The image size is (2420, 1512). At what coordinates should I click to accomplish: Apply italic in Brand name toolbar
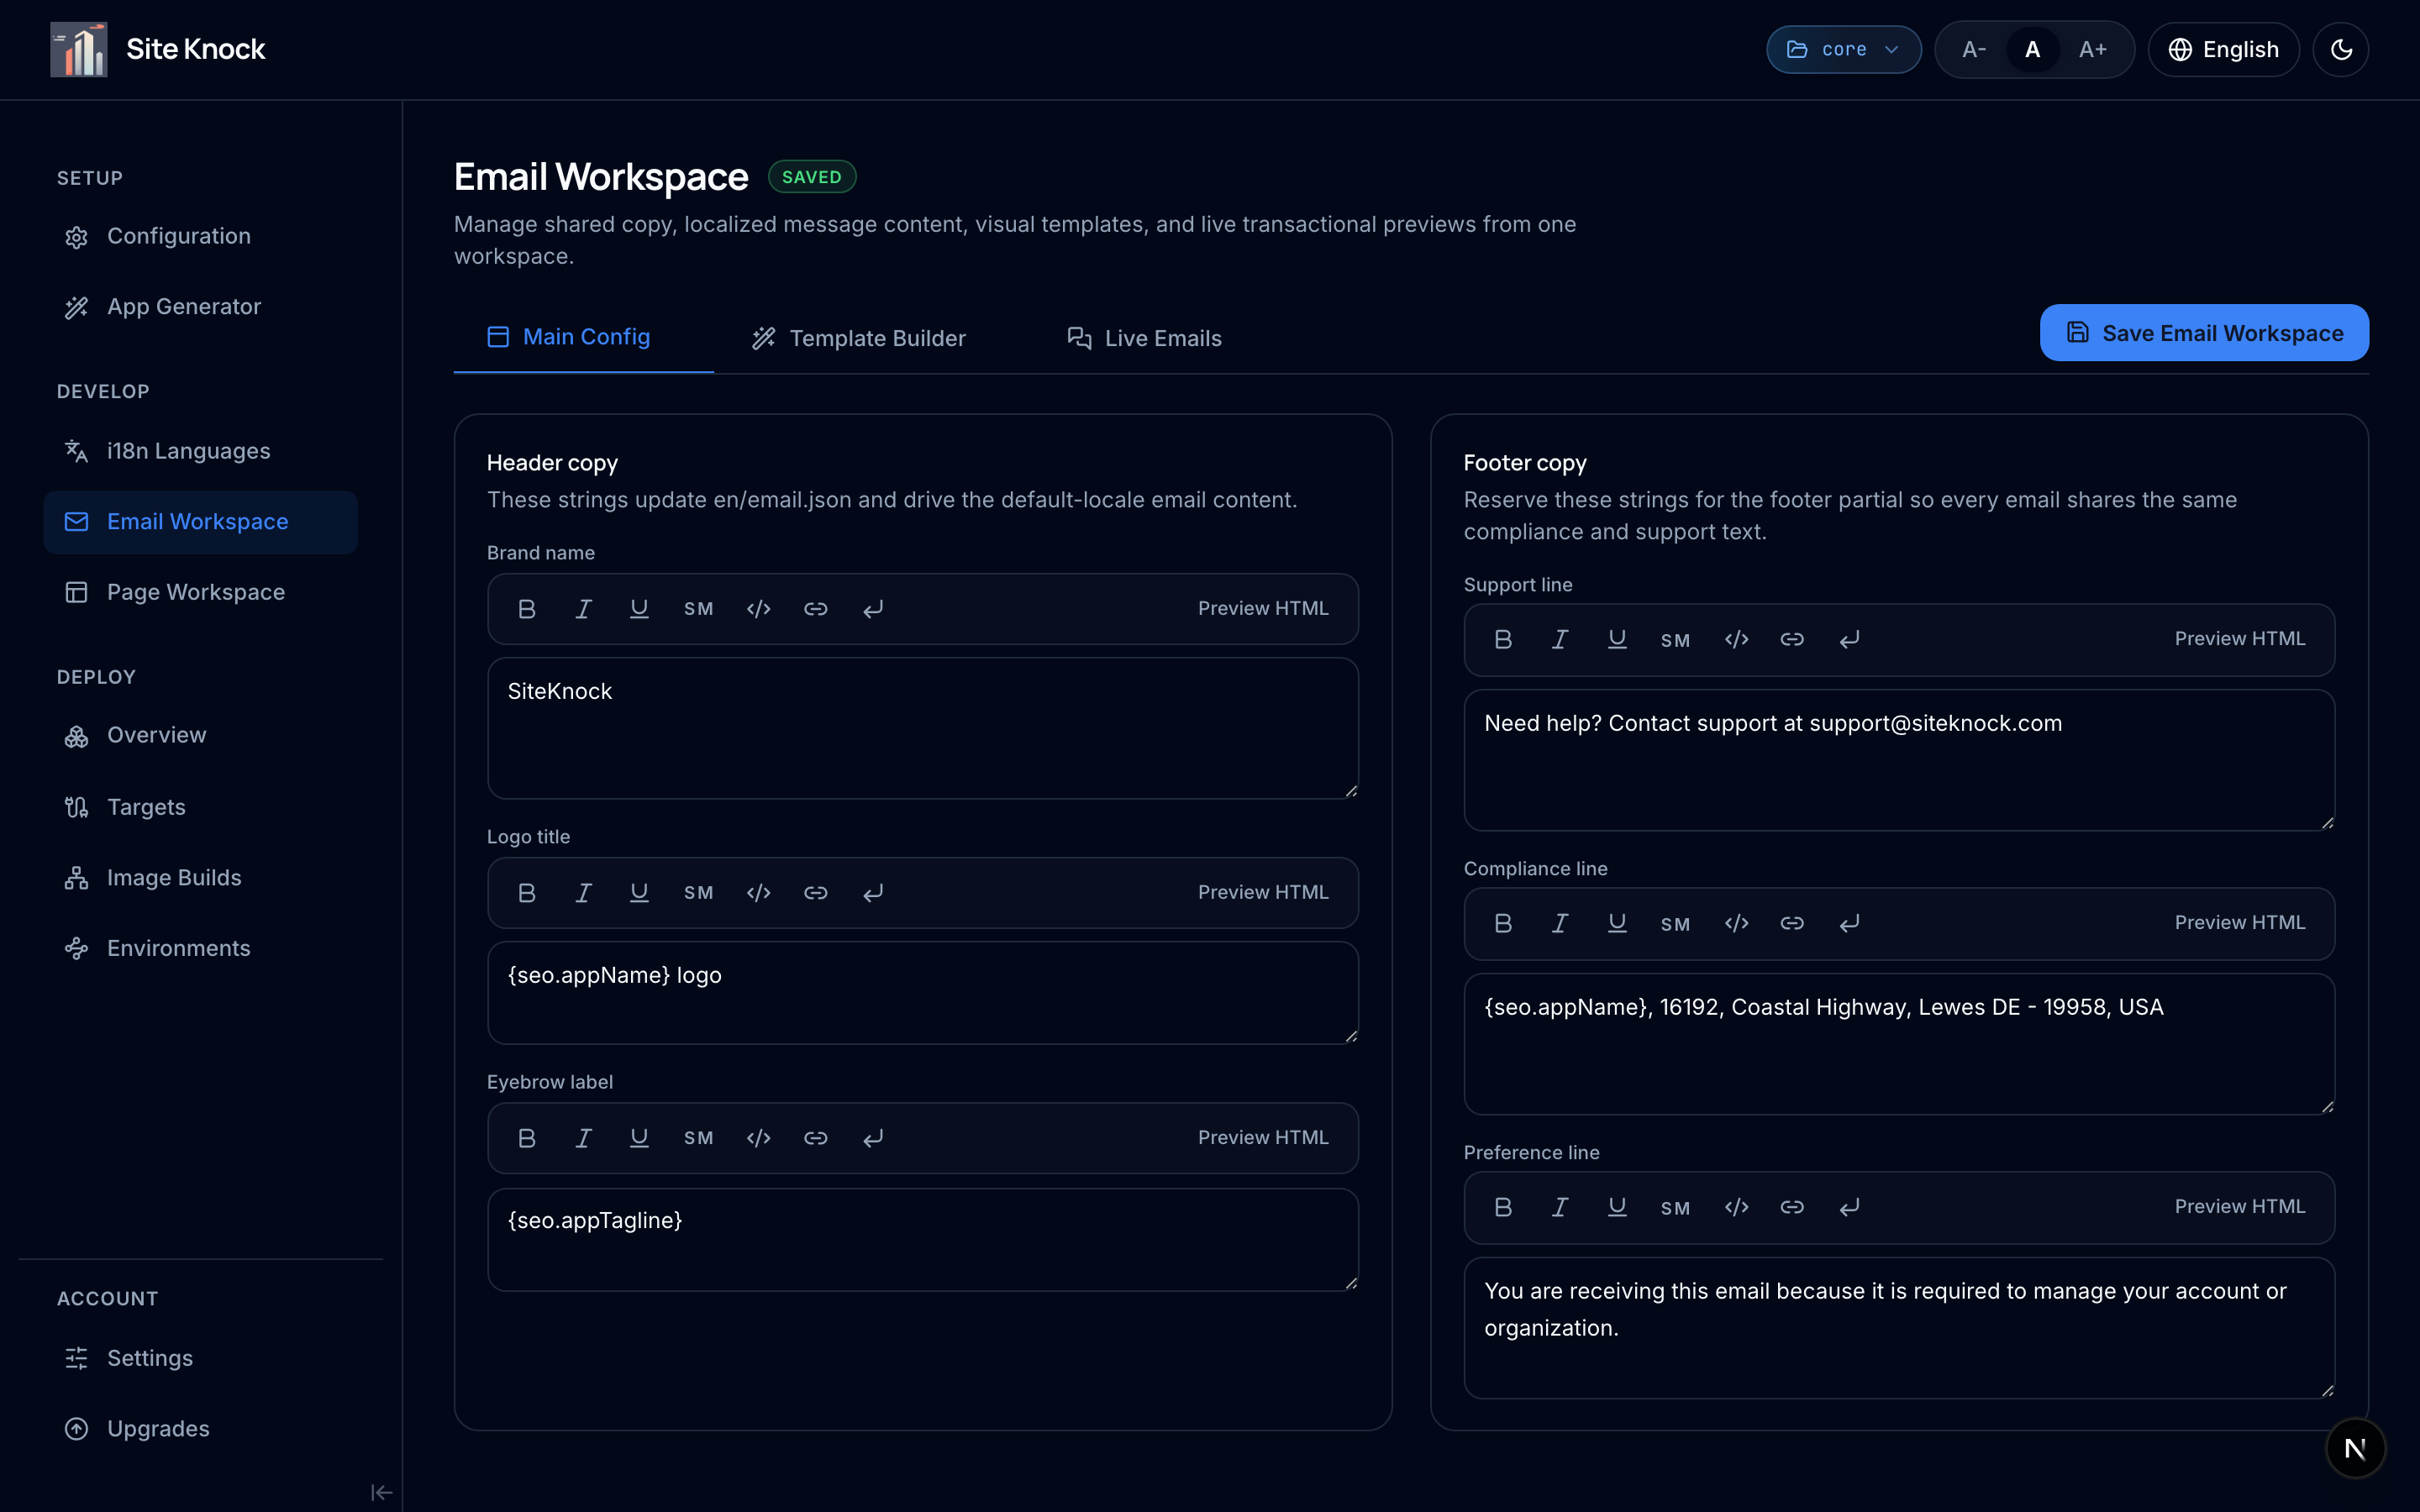(584, 609)
